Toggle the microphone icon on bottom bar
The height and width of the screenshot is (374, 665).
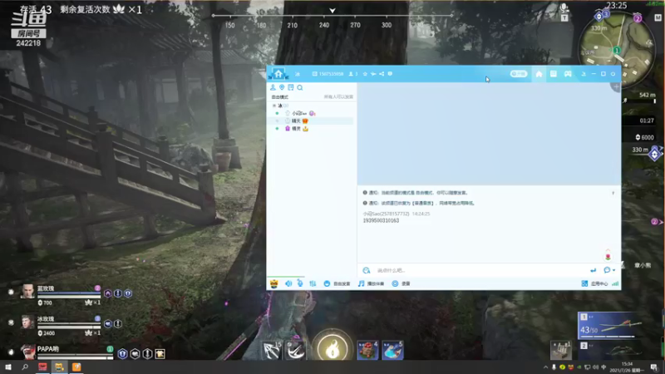300,283
